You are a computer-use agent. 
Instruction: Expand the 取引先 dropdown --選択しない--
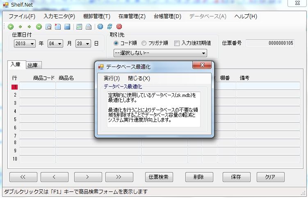click(160, 53)
